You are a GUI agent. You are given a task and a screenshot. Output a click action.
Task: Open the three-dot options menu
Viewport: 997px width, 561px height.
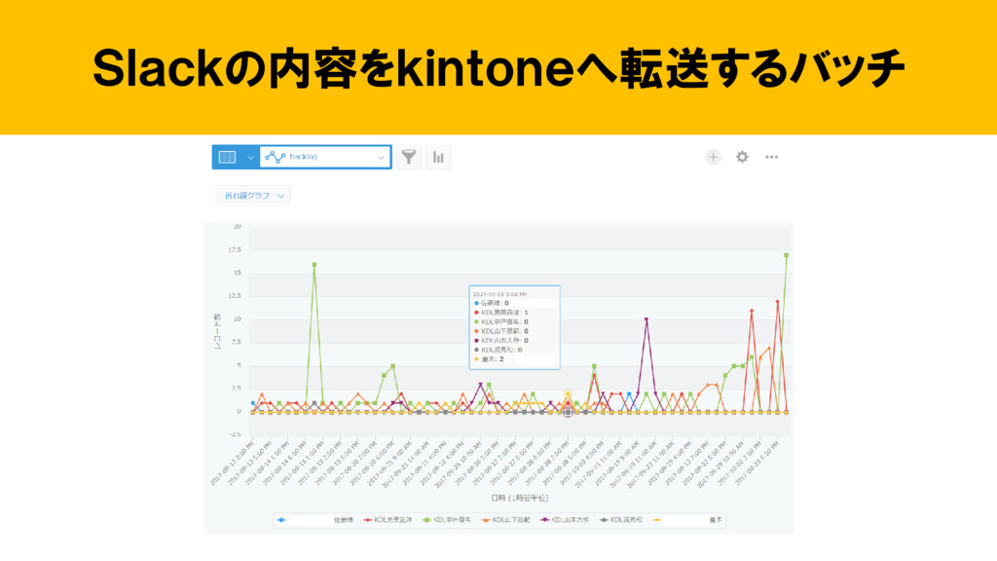[771, 157]
